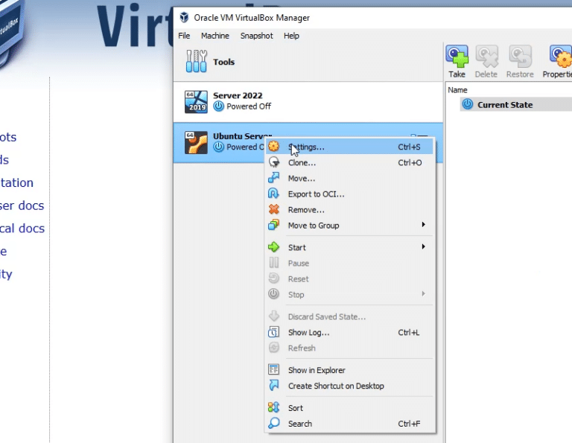Select the Tools wrench icon

click(196, 62)
